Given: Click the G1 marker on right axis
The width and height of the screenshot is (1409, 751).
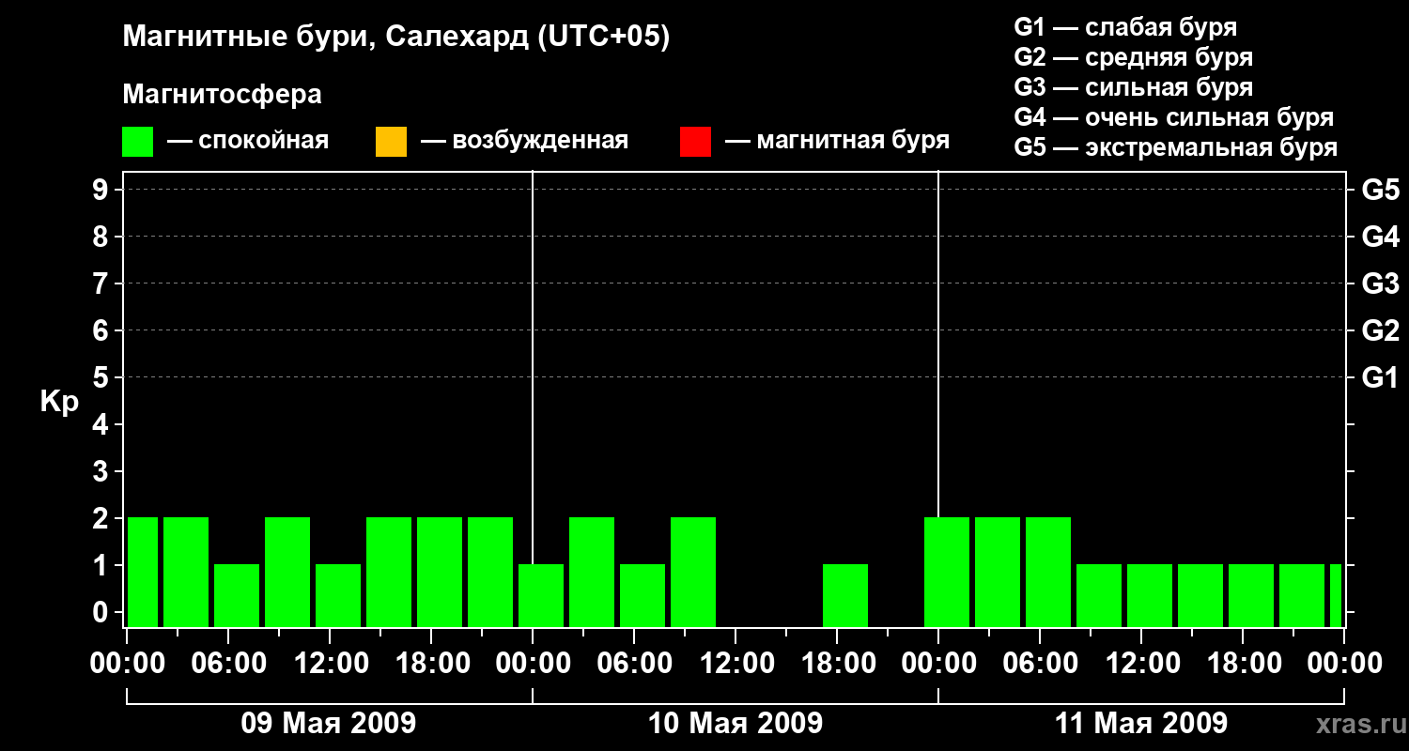Looking at the screenshot, I should (x=1380, y=378).
